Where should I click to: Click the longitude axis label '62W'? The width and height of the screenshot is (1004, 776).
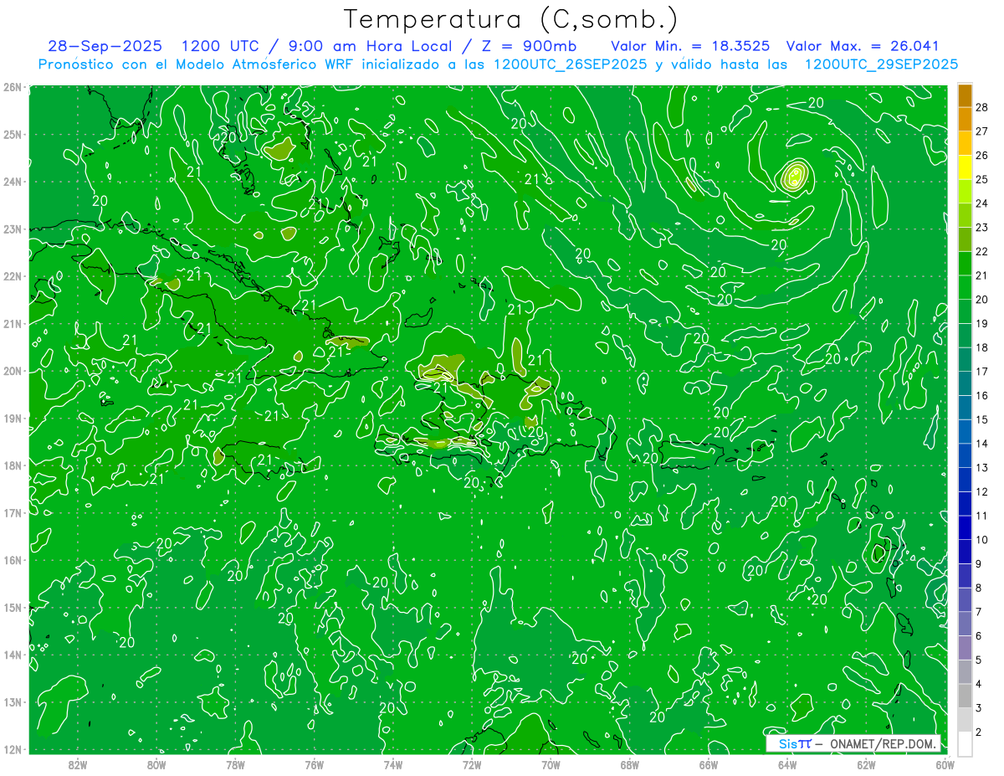coord(866,764)
